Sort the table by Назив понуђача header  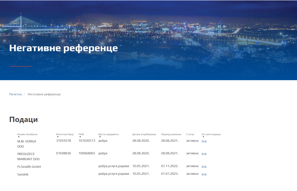click(27, 134)
